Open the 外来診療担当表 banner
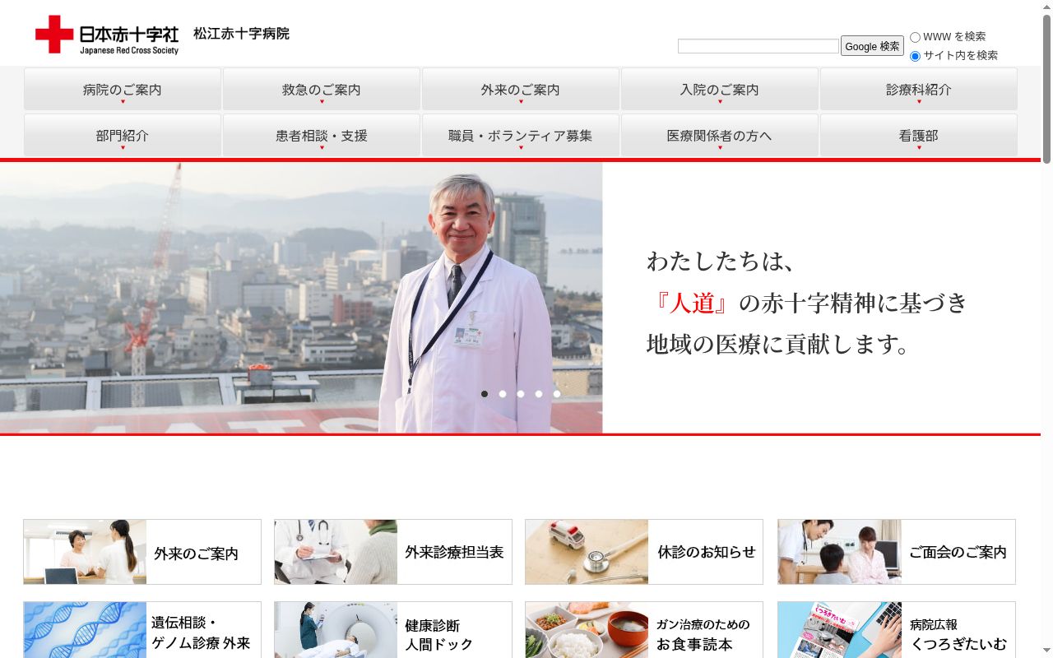The width and height of the screenshot is (1053, 658). [393, 552]
